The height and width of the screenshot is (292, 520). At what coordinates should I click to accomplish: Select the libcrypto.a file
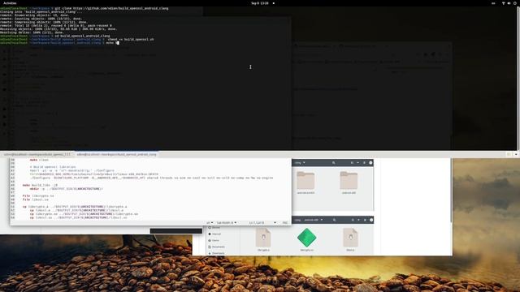(x=263, y=240)
